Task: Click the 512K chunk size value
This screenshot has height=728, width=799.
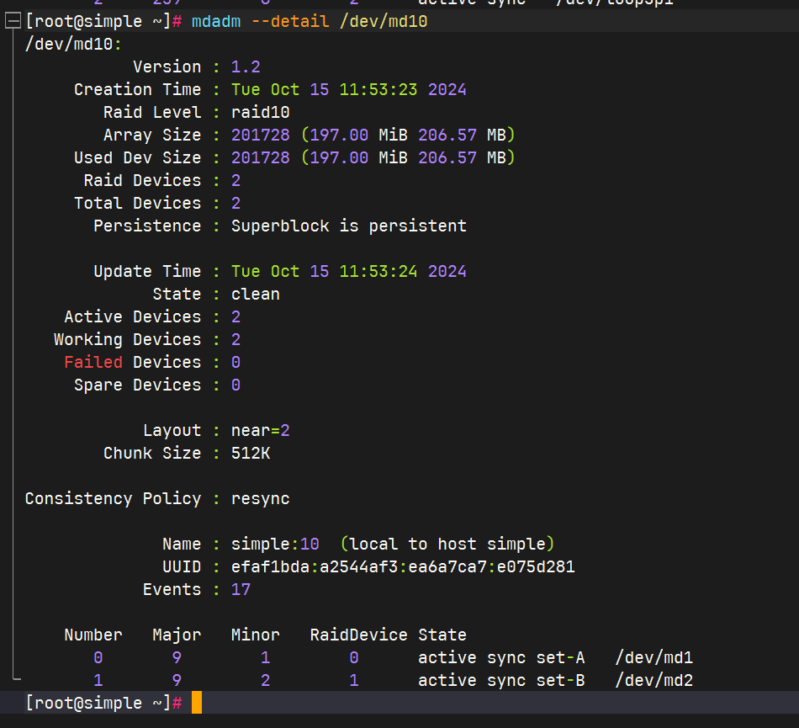Action: pos(251,453)
